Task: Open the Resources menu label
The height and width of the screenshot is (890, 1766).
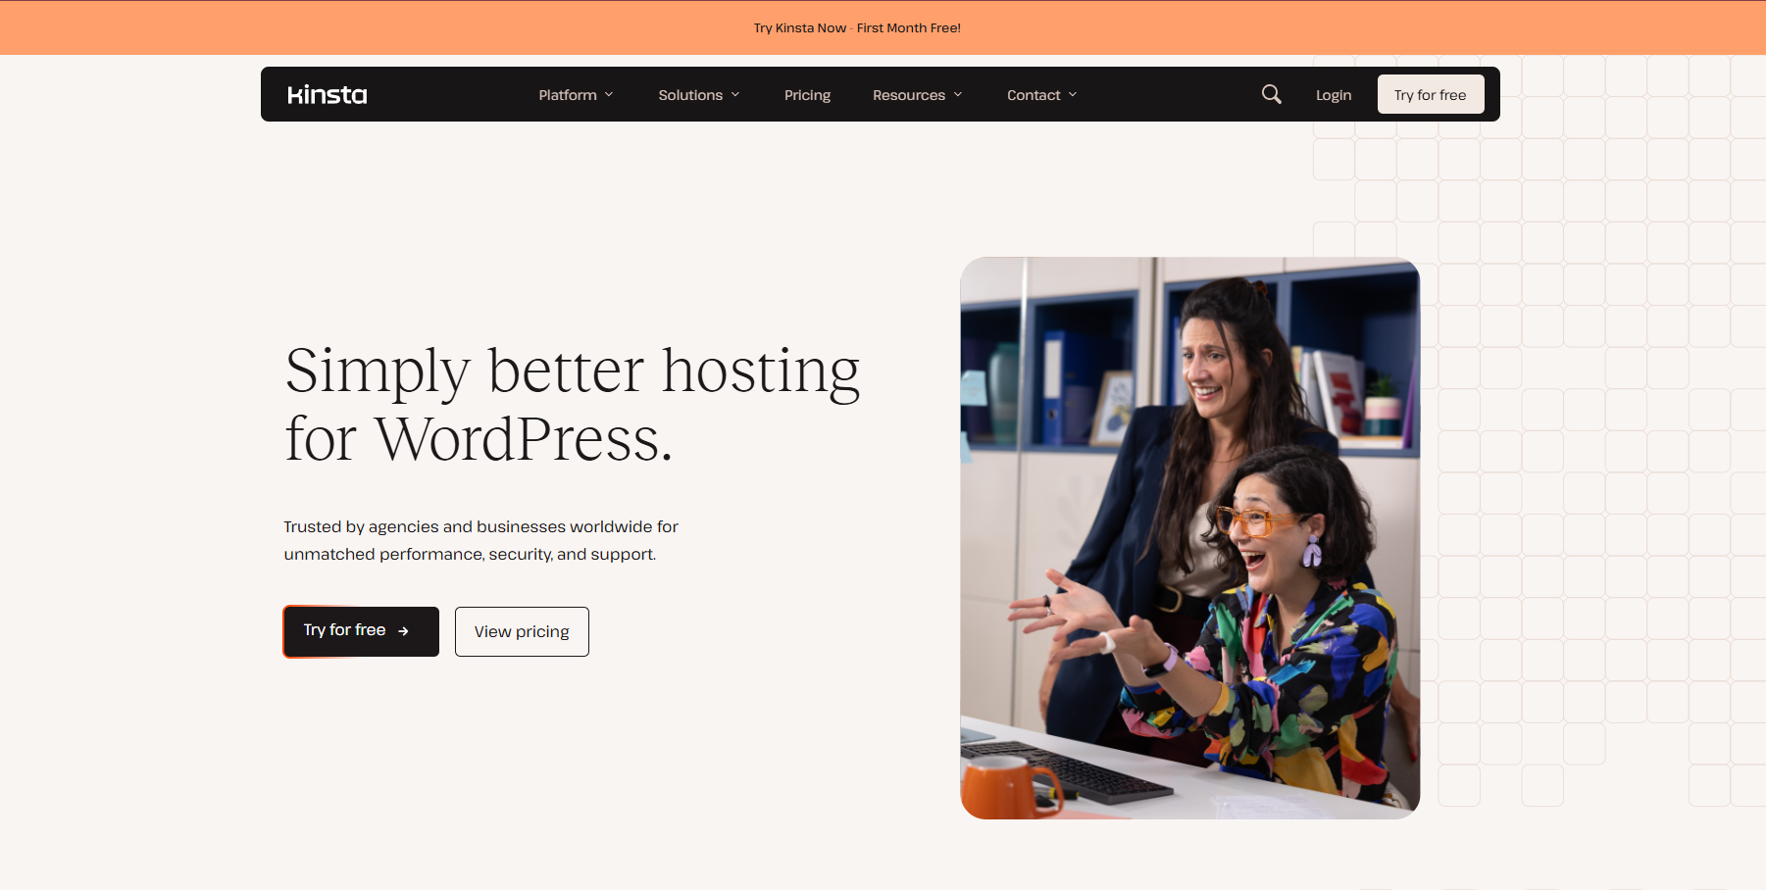Action: [908, 95]
